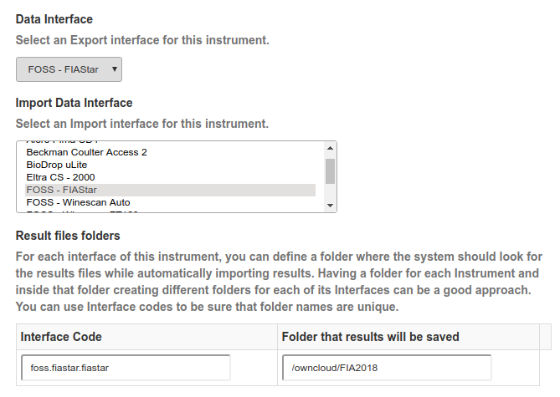The image size is (560, 397).
Task: Select Beckman Coulter Access 2 in import list
Action: coord(86,152)
